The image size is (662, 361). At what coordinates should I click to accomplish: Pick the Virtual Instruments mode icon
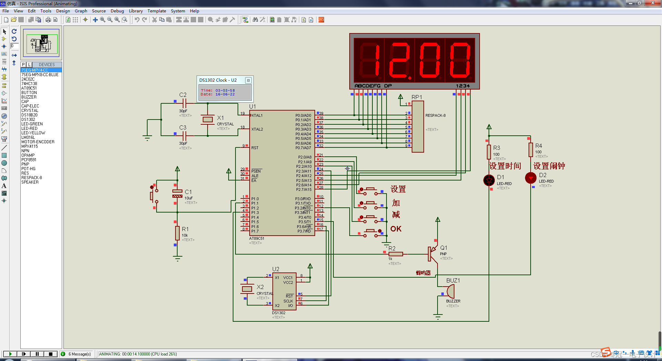tap(4, 139)
